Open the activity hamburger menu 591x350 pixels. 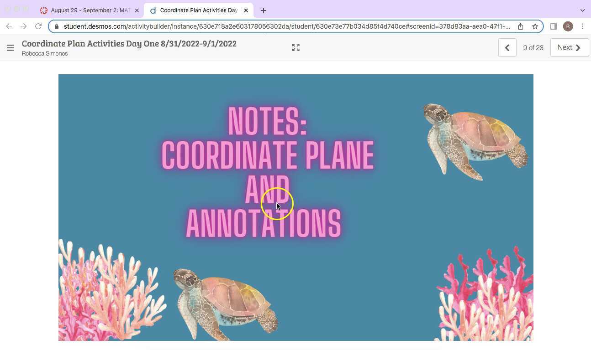[x=11, y=47]
